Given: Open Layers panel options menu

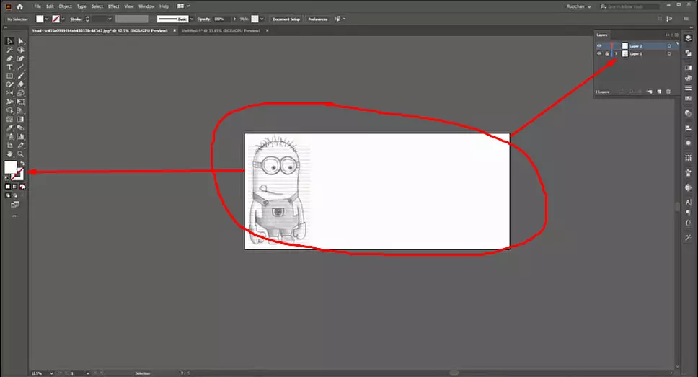Looking at the screenshot, I should point(676,35).
